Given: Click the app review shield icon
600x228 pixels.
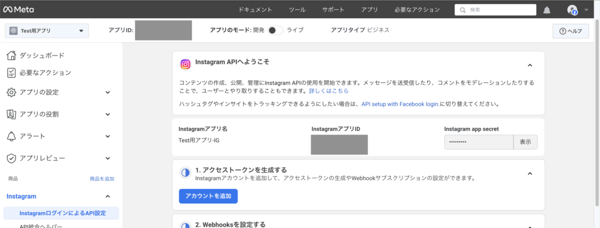Looking at the screenshot, I should pos(12,158).
